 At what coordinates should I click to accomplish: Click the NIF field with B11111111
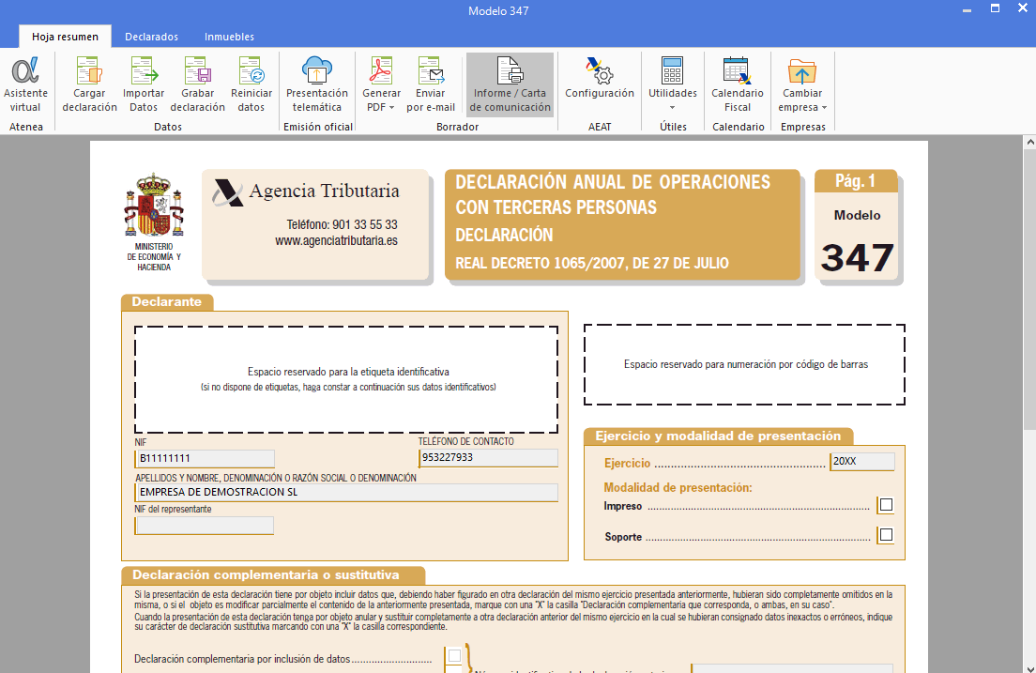(205, 458)
